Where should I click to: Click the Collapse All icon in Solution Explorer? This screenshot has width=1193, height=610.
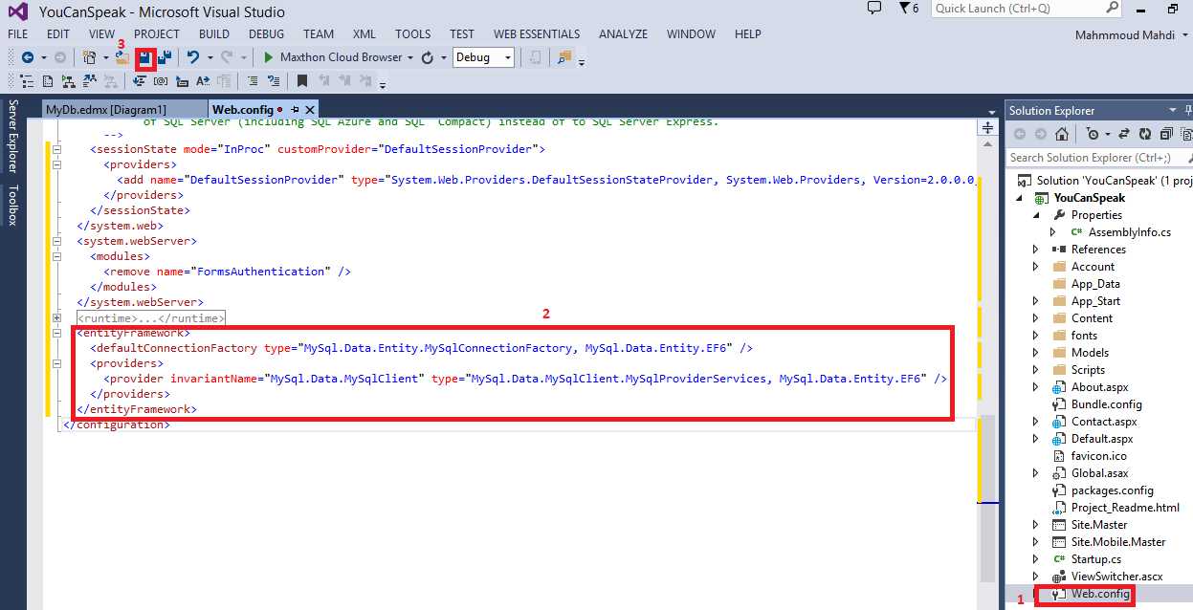coord(1166,134)
